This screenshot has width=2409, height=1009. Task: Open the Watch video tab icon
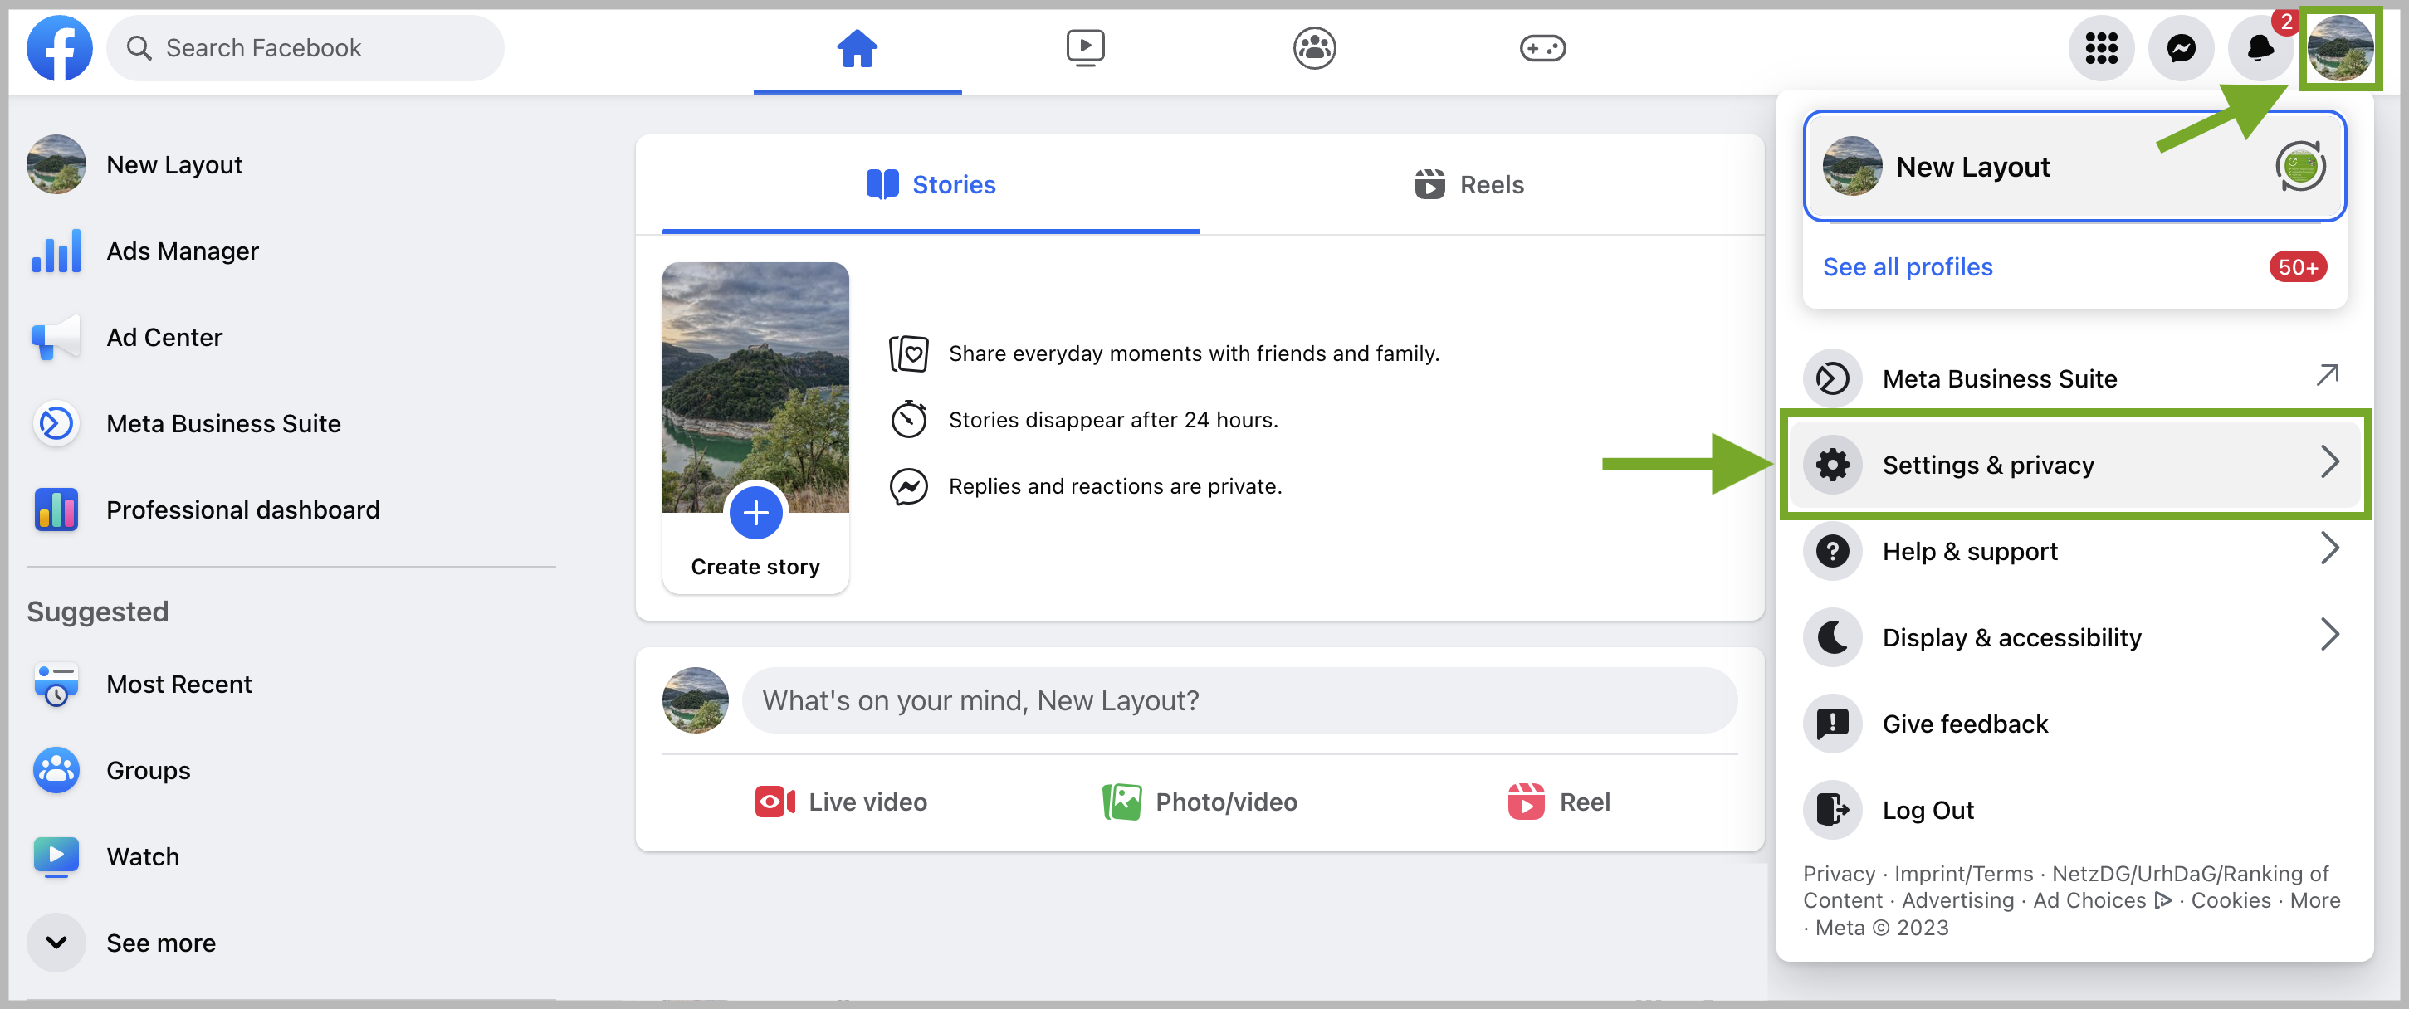point(1085,47)
